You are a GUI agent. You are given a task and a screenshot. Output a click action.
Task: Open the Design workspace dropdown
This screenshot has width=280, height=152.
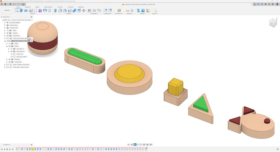pyautogui.click(x=7, y=11)
